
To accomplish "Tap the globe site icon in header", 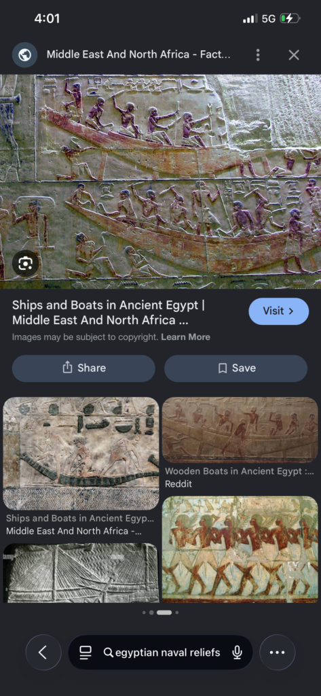I will click(x=25, y=55).
